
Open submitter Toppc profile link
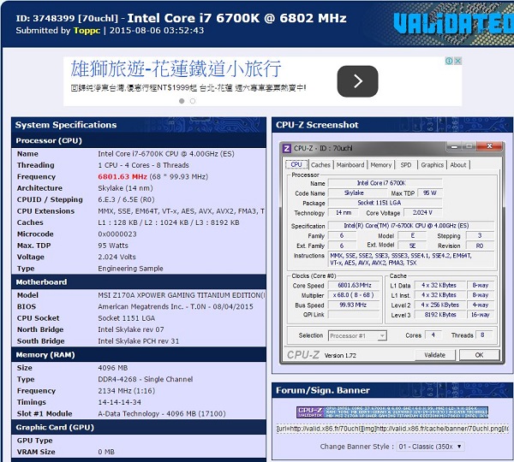pyautogui.click(x=87, y=31)
